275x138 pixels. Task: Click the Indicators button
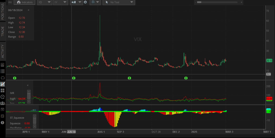(24, 2)
